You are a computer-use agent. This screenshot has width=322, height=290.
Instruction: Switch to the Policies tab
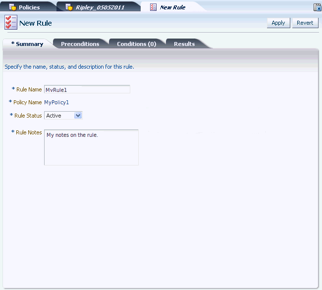(x=29, y=7)
